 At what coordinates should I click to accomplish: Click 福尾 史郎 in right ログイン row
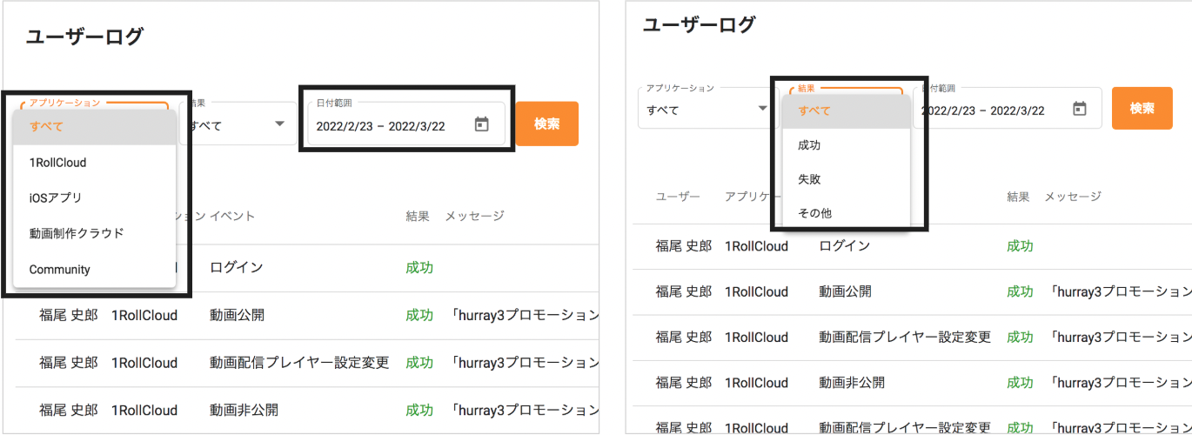[684, 246]
